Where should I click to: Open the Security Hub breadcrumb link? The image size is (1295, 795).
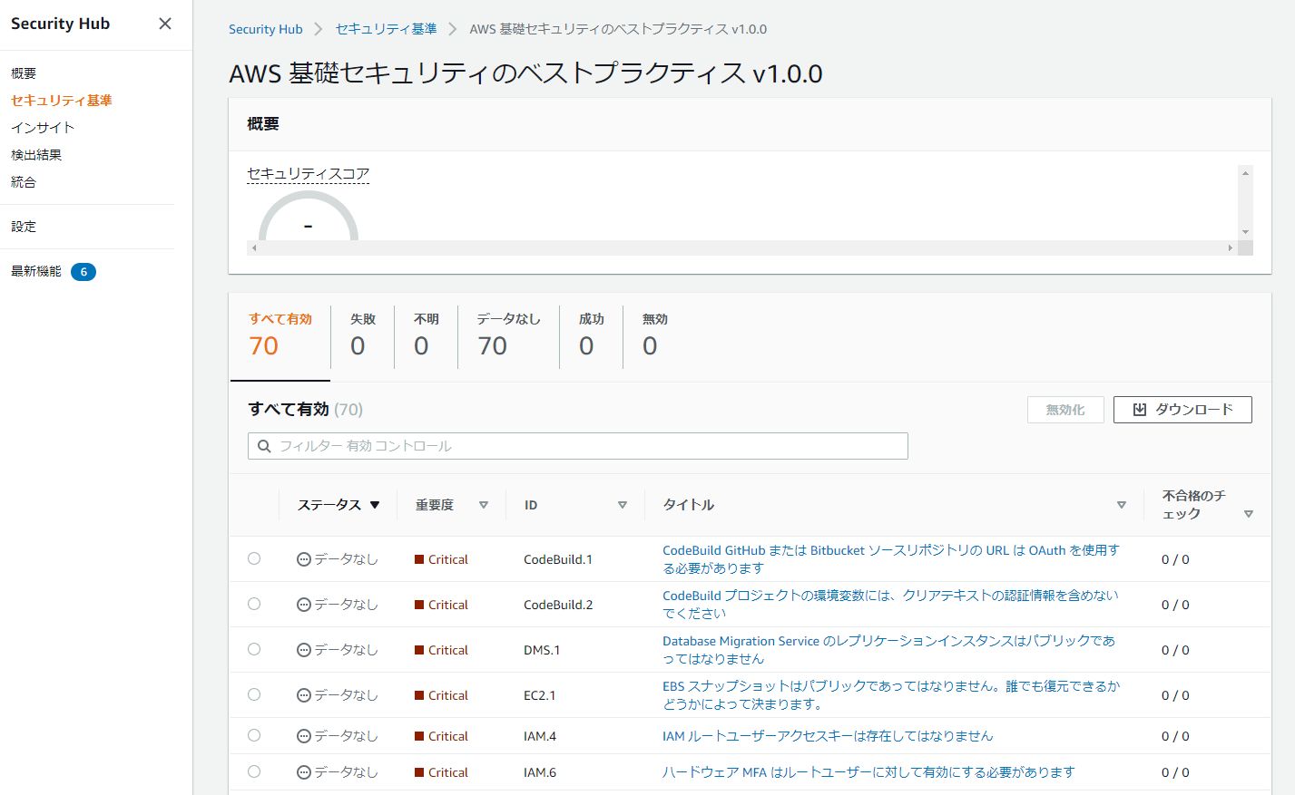click(265, 29)
